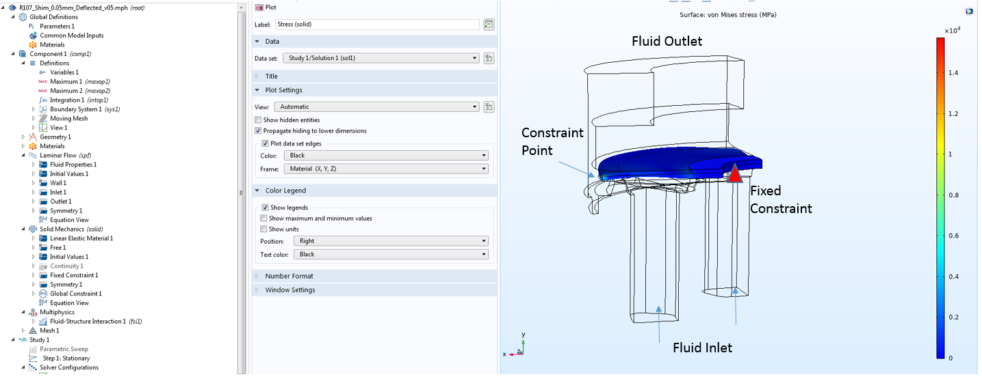Click the Label text field
The width and height of the screenshot is (982, 381).
376,25
